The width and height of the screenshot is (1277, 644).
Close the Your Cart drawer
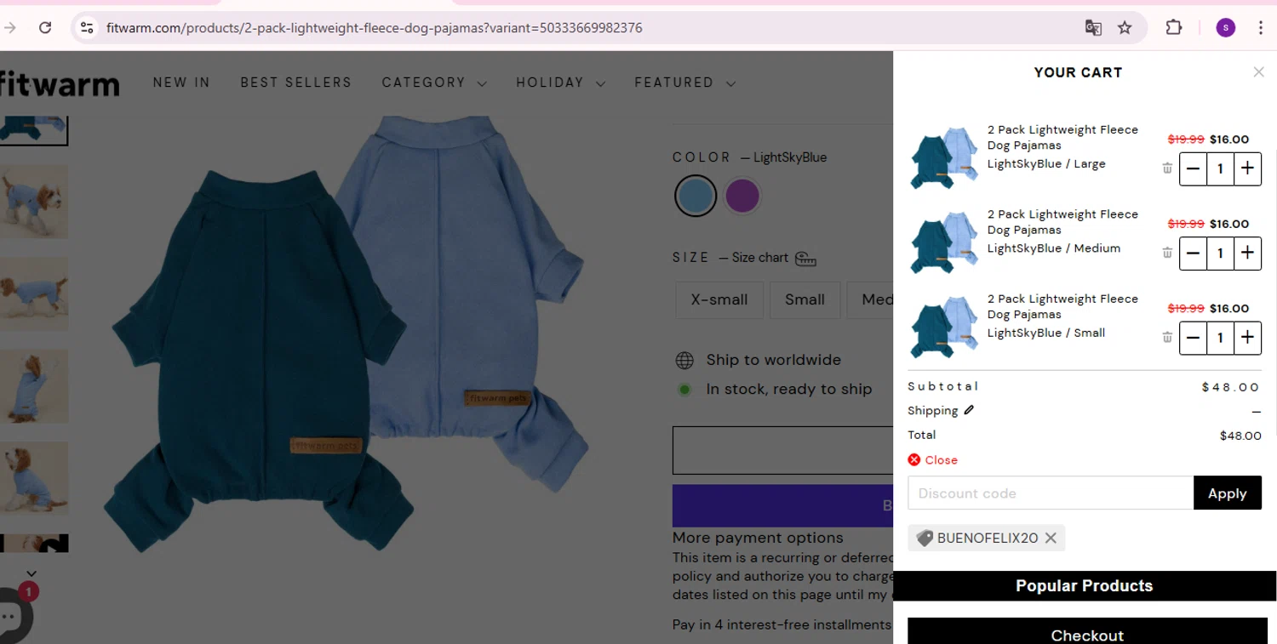[x=1258, y=72]
